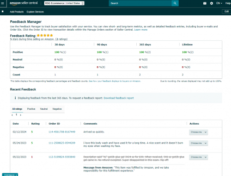Screen dimensions: 231x176
Task: Open the messages envelope icon
Action: pyautogui.click(x=205, y=3)
